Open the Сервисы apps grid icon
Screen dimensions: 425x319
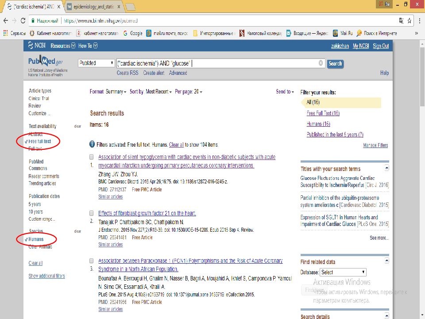[5, 33]
